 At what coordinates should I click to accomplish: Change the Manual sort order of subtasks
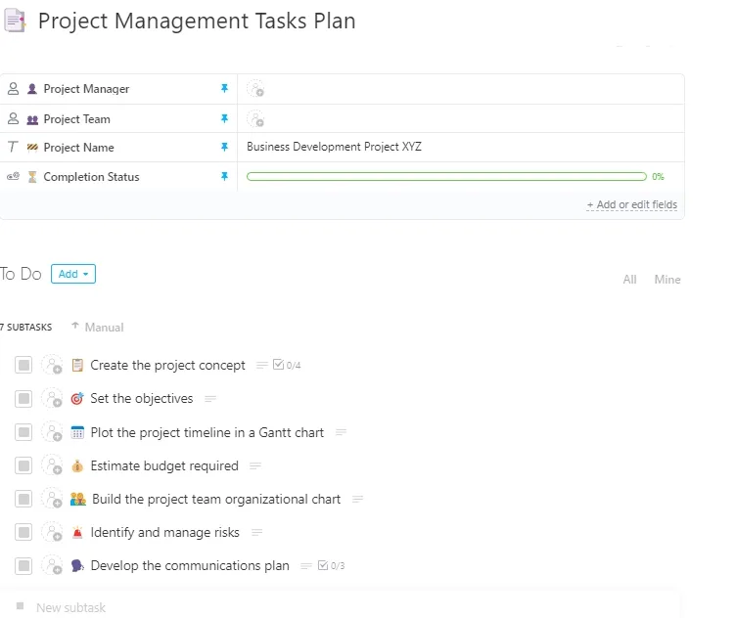click(98, 327)
